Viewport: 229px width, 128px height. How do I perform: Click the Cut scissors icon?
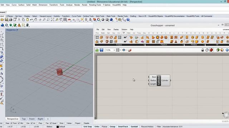pyautogui.click(x=19, y=20)
